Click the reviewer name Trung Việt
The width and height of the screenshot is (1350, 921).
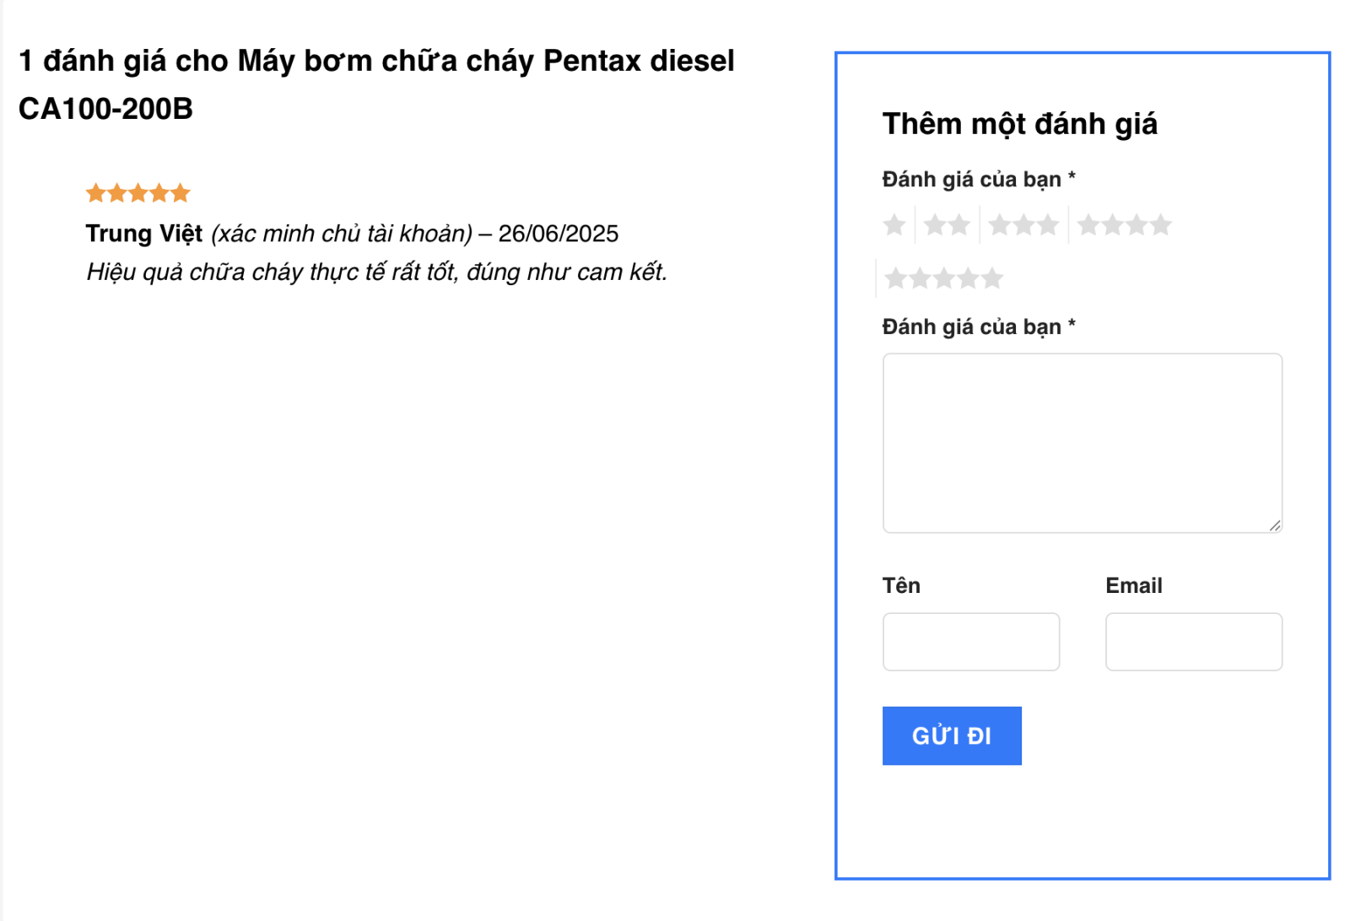point(144,234)
